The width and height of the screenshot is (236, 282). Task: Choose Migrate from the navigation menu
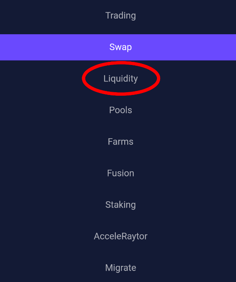point(120,268)
